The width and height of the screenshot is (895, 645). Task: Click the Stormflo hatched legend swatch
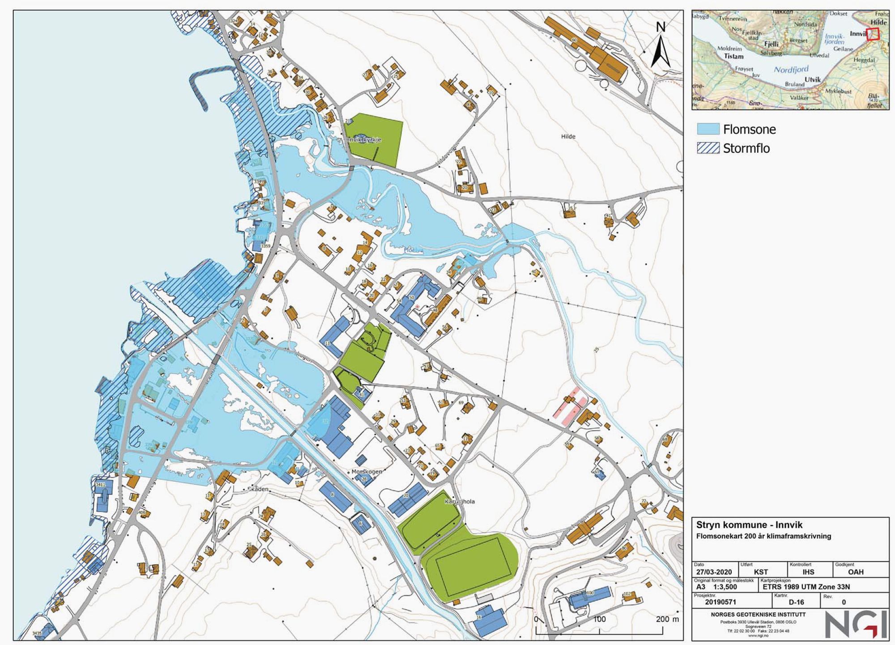point(708,148)
